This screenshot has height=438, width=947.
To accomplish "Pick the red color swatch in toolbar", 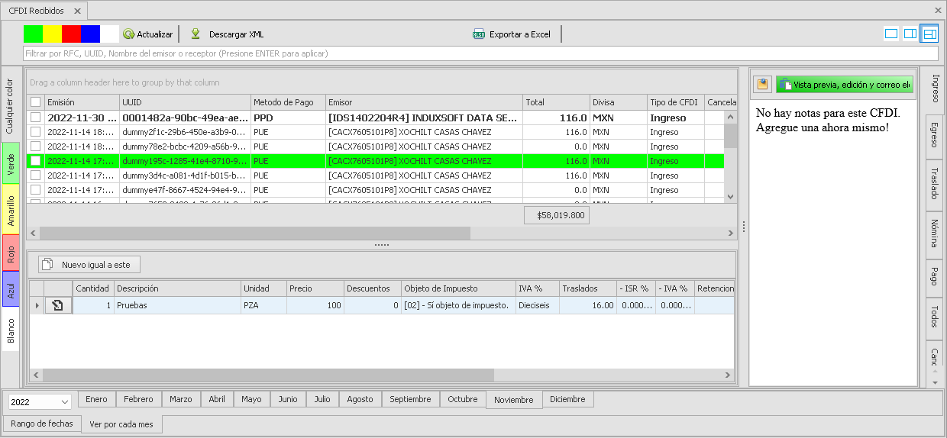I will tap(71, 34).
